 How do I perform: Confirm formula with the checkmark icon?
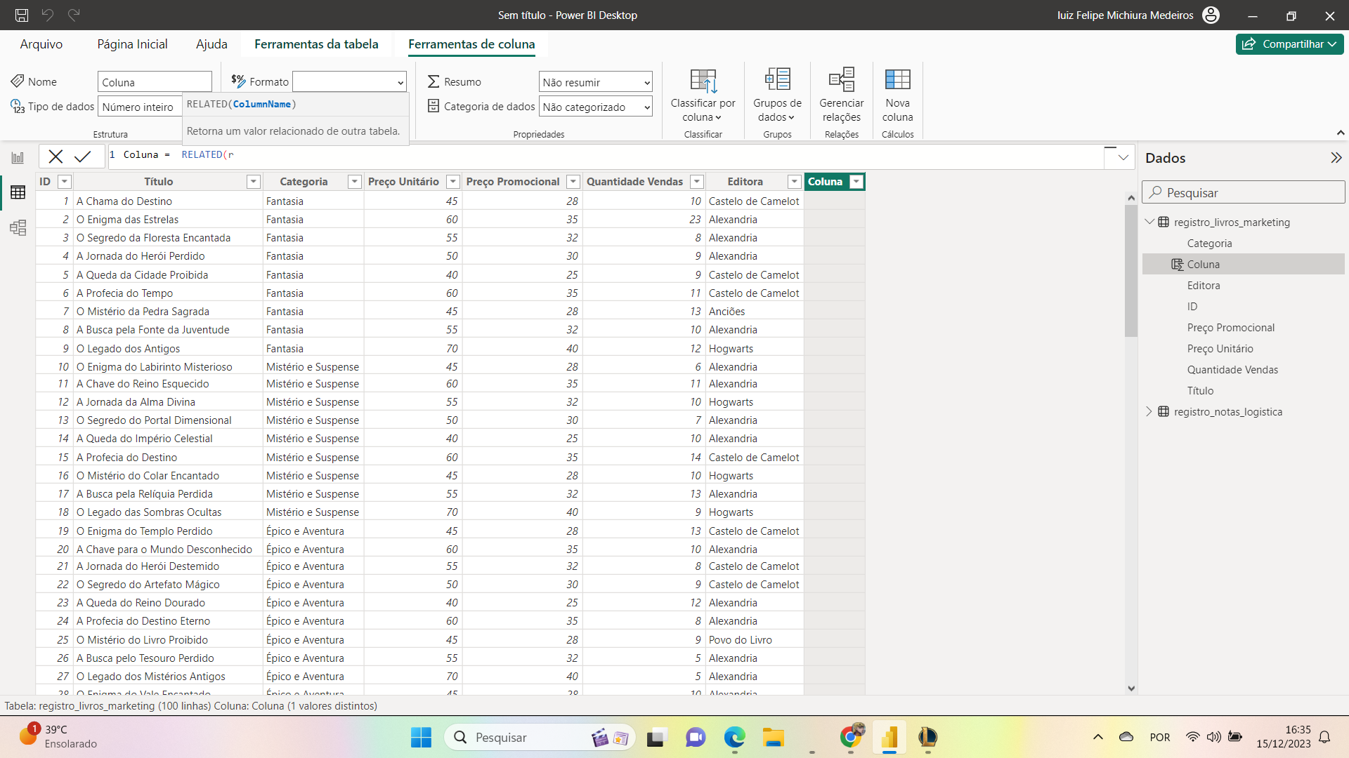click(x=82, y=156)
